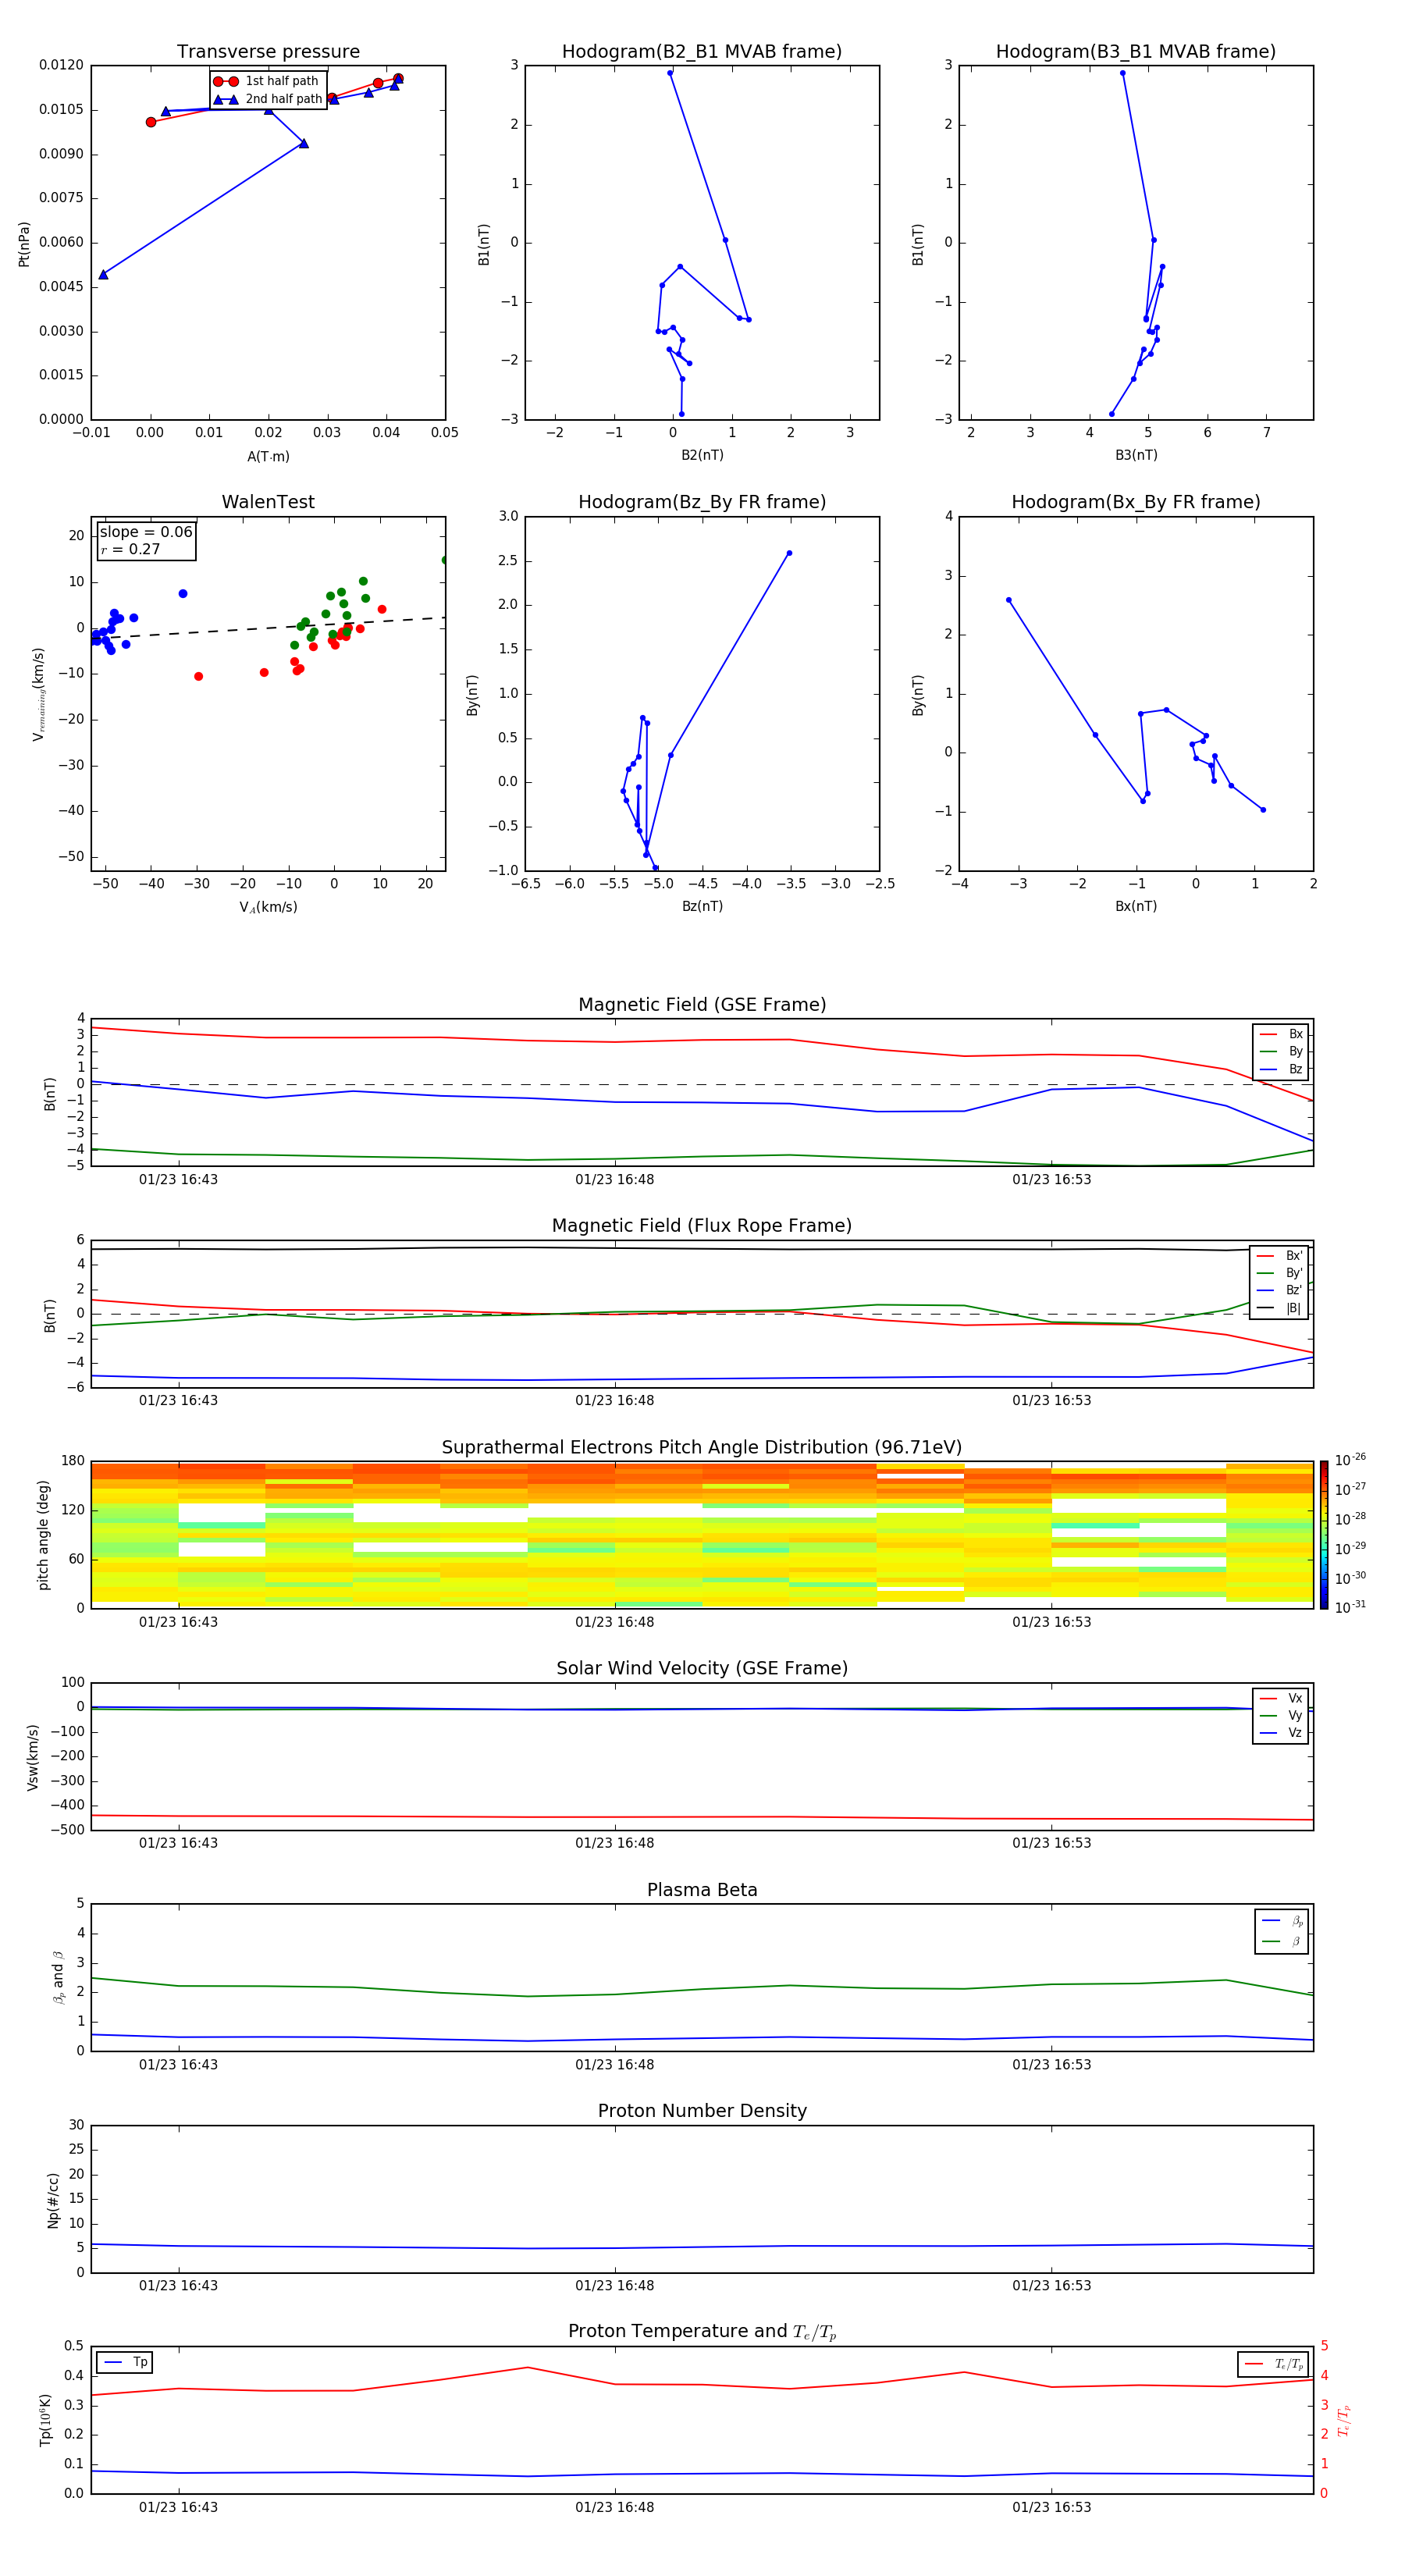
Task: Click the 'Magnetic Field (GSE Frame)' title
Action: tap(702, 1005)
